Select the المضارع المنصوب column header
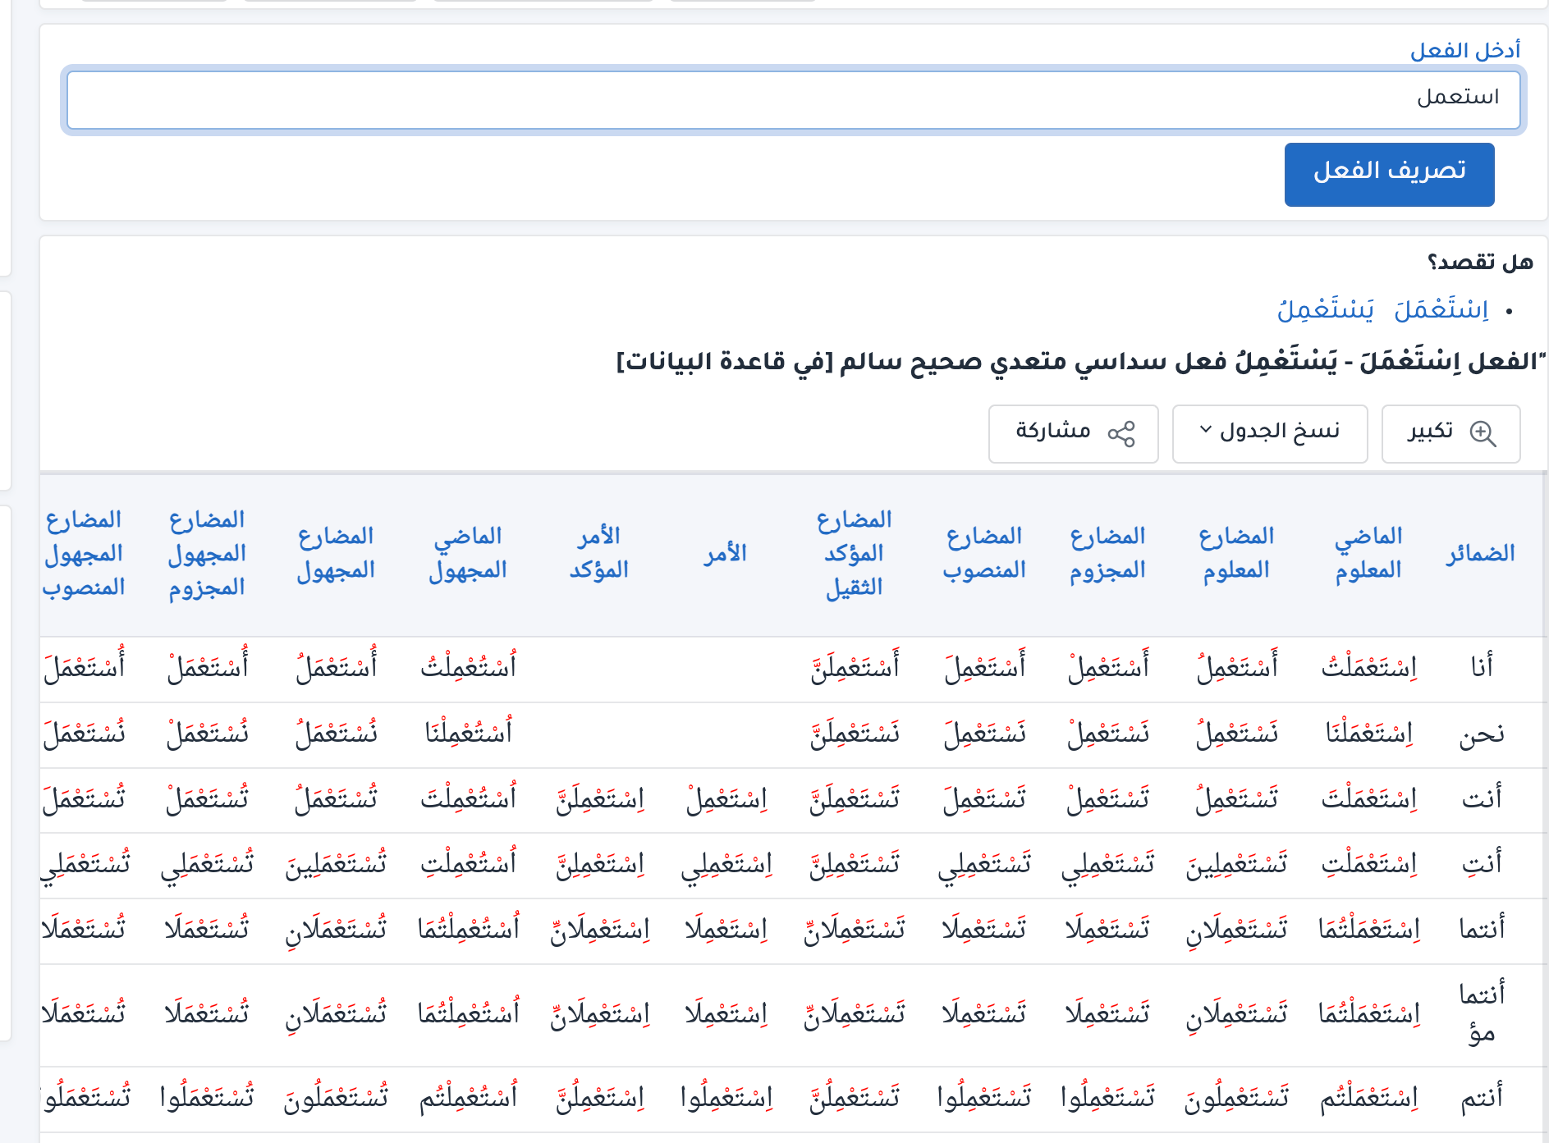The height and width of the screenshot is (1143, 1549). [984, 553]
